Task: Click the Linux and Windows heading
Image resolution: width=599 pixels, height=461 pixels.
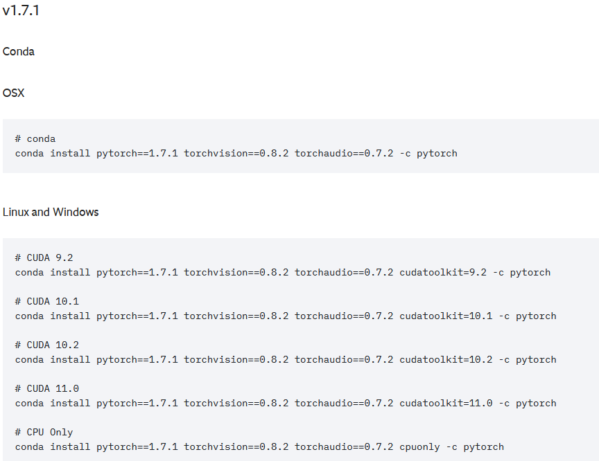Action: coord(51,212)
